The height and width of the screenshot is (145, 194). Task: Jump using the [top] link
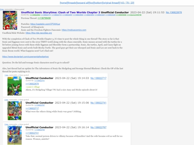pos(91,3)
